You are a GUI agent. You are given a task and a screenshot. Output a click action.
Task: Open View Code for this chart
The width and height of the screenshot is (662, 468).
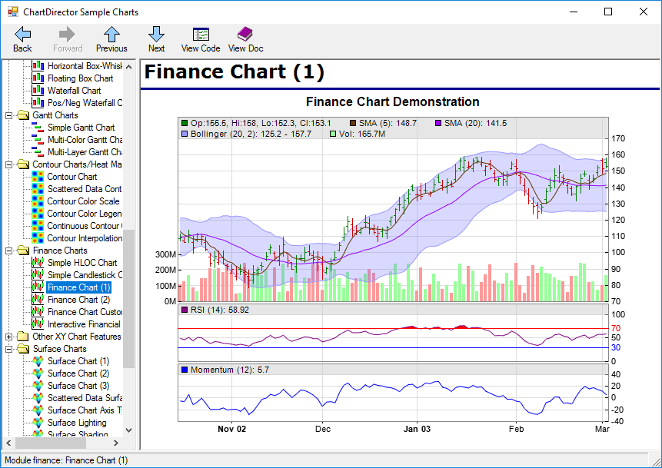tap(200, 34)
